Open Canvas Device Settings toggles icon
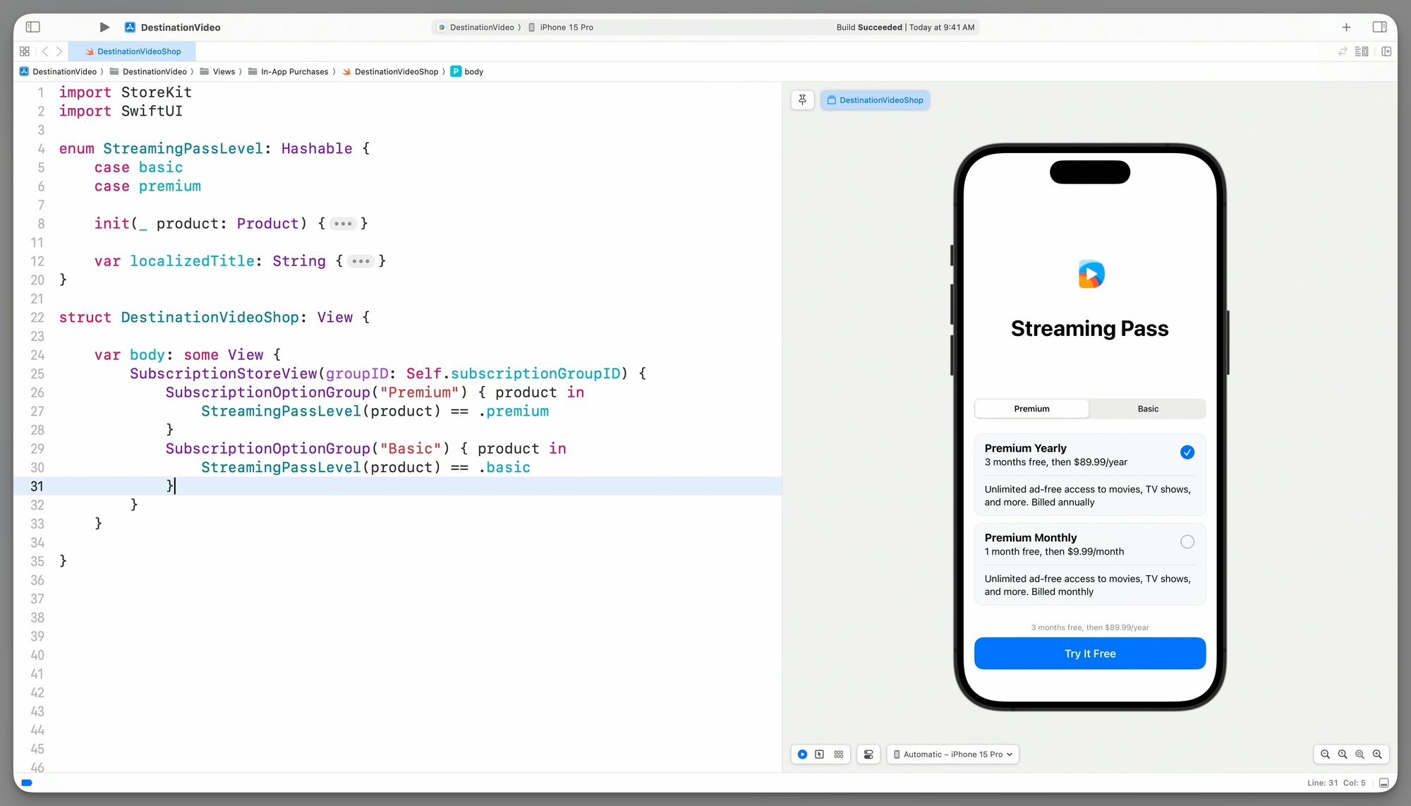This screenshot has width=1411, height=806. click(868, 754)
